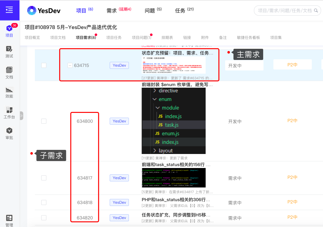Change the P2中 priority of 634817

coord(293,177)
